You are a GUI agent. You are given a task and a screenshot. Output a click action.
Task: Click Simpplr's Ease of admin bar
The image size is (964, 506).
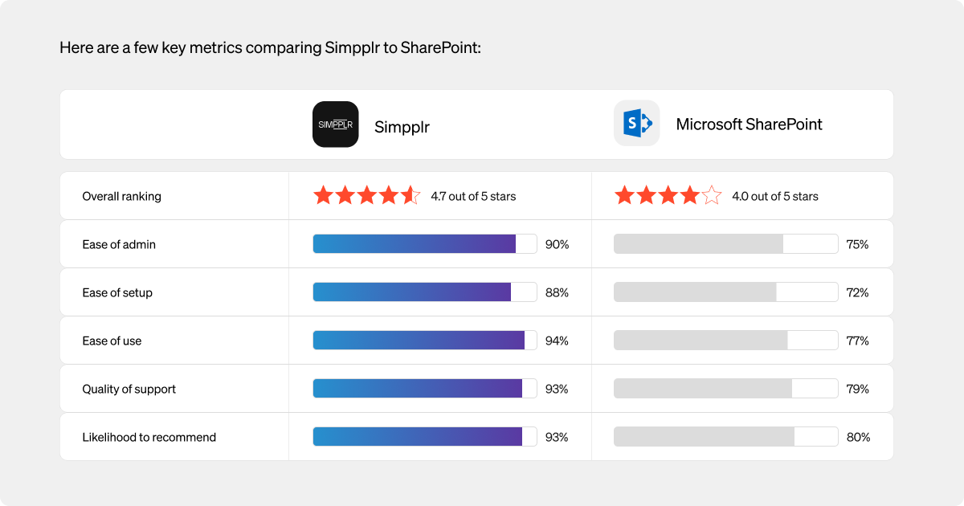tap(425, 244)
